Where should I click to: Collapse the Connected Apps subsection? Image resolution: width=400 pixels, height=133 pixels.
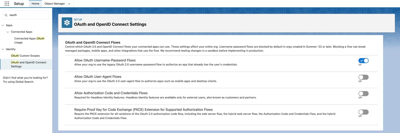click(8, 32)
